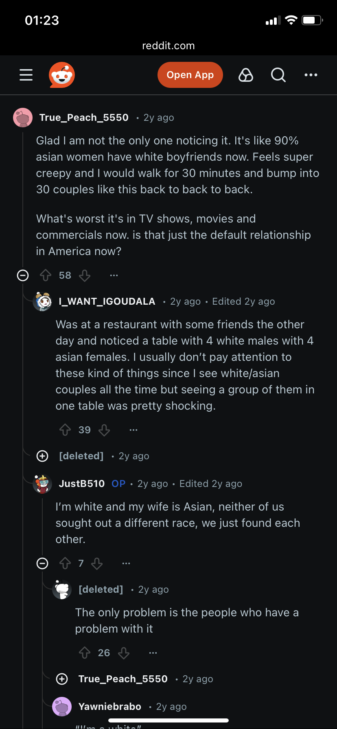Expand the collapsed [deleted] comment

tap(42, 456)
